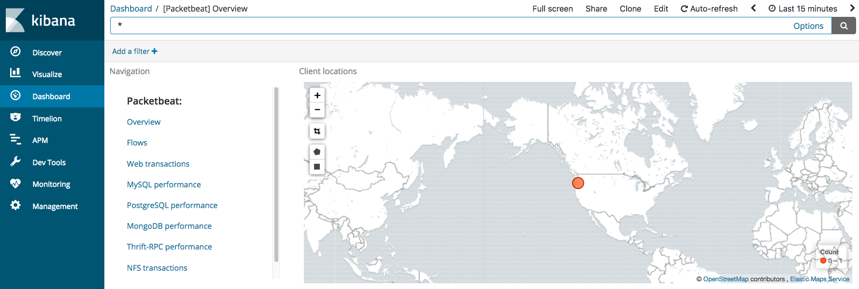Open Discover in the sidebar
The image size is (859, 289).
pos(47,53)
